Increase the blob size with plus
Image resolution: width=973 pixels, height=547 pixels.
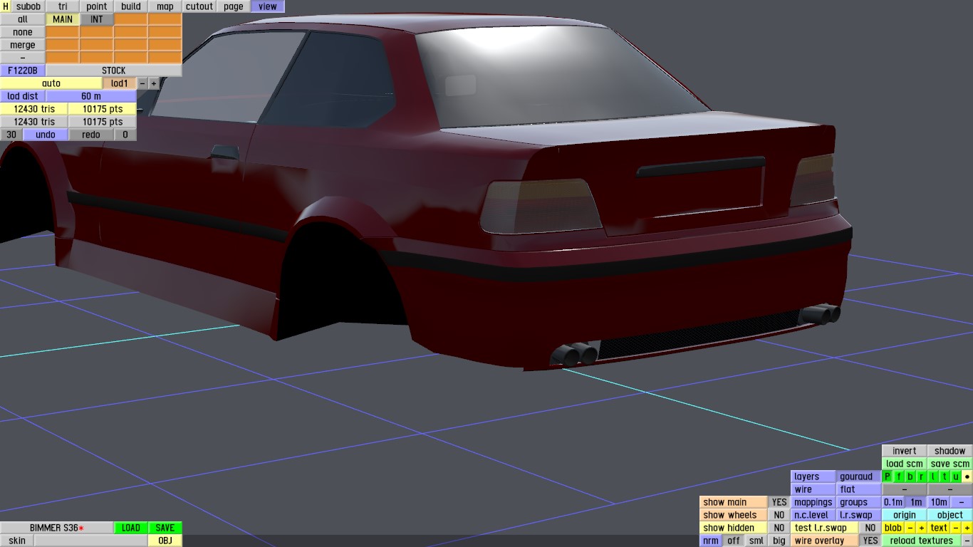[922, 528]
